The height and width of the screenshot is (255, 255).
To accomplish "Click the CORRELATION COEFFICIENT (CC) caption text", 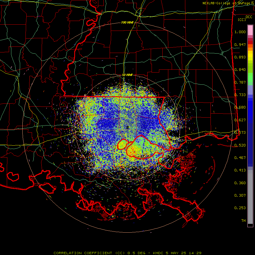I will [89, 253].
